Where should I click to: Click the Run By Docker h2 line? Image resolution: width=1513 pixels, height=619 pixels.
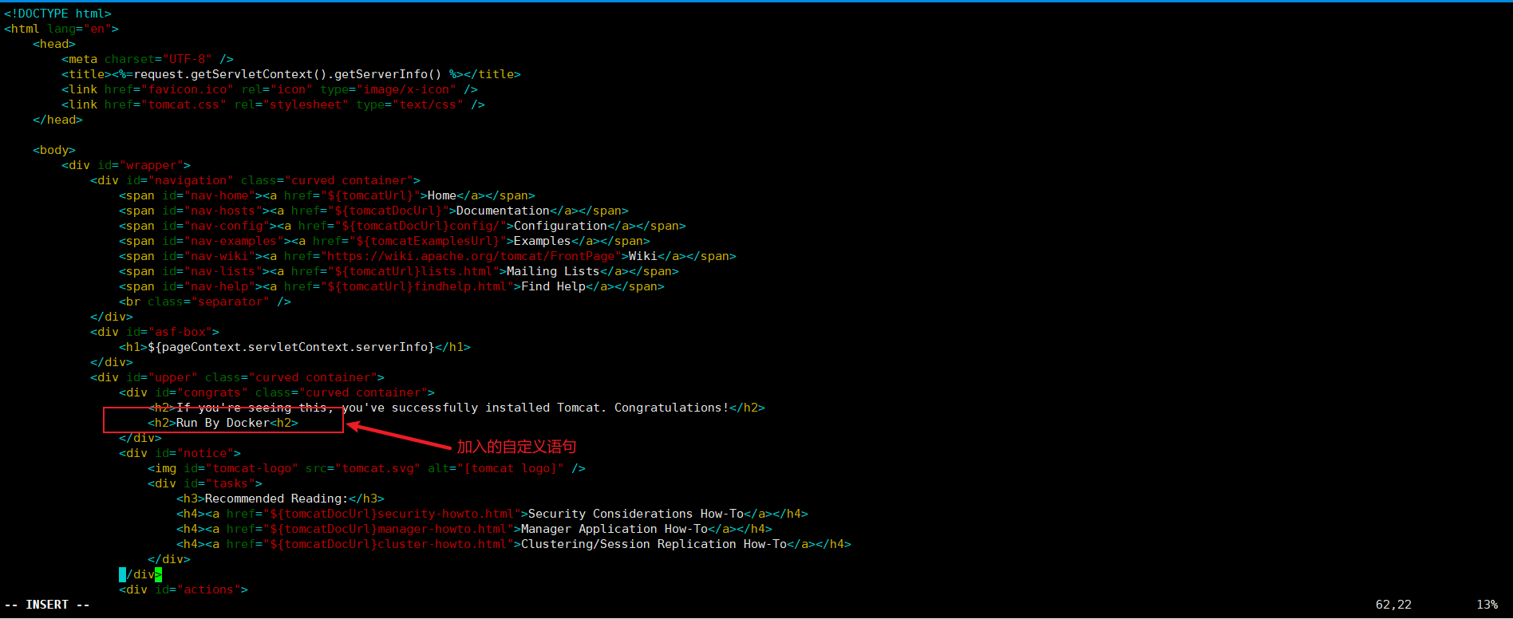223,423
